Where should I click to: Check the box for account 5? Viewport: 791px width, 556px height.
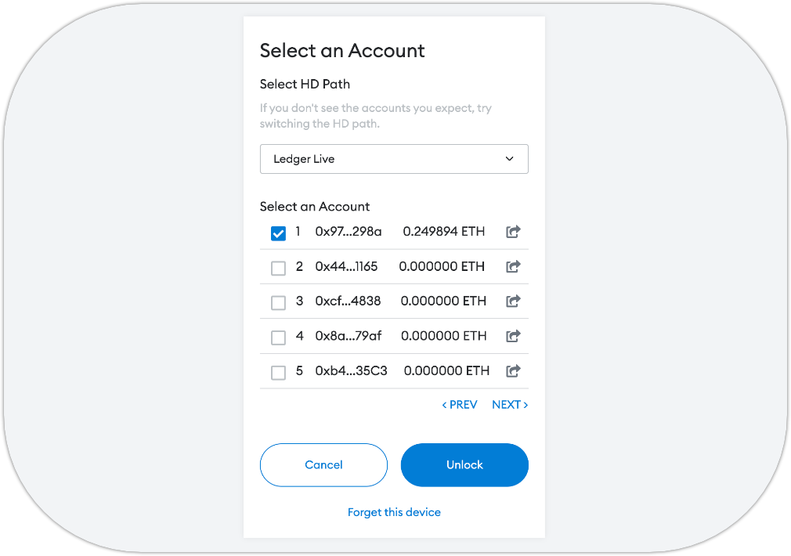pos(278,373)
